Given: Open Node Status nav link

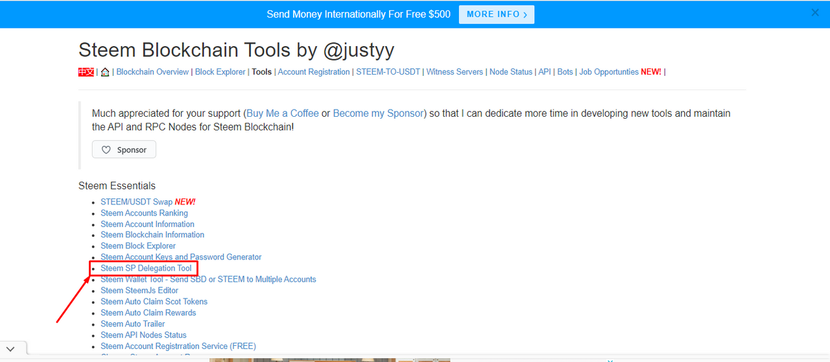Looking at the screenshot, I should [511, 72].
